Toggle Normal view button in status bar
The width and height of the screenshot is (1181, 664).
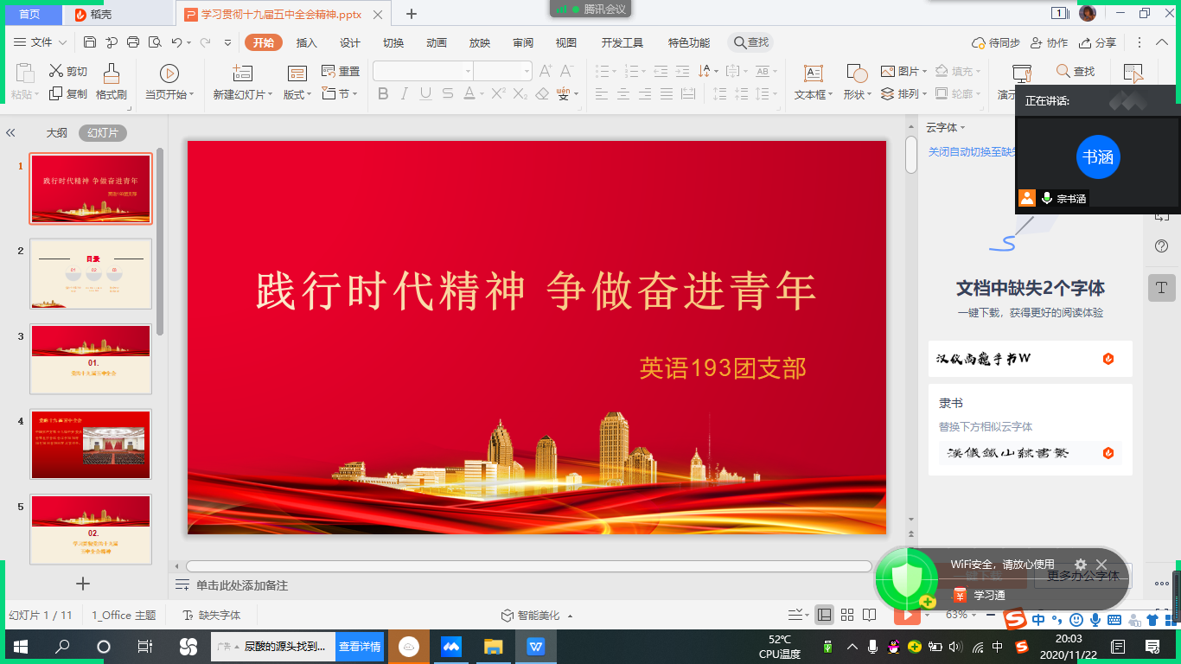click(825, 615)
